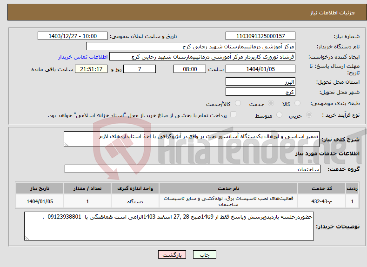Click the نام خدمت column header

pyautogui.click(x=228, y=188)
